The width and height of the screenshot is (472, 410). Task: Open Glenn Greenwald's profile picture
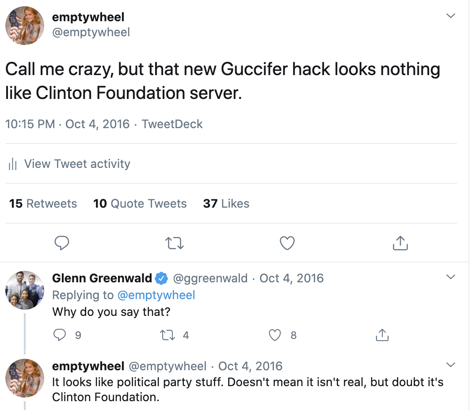pyautogui.click(x=25, y=290)
